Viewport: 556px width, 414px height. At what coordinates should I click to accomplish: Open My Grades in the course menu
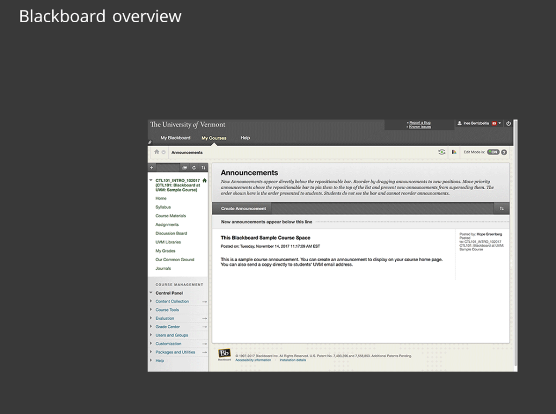(165, 251)
